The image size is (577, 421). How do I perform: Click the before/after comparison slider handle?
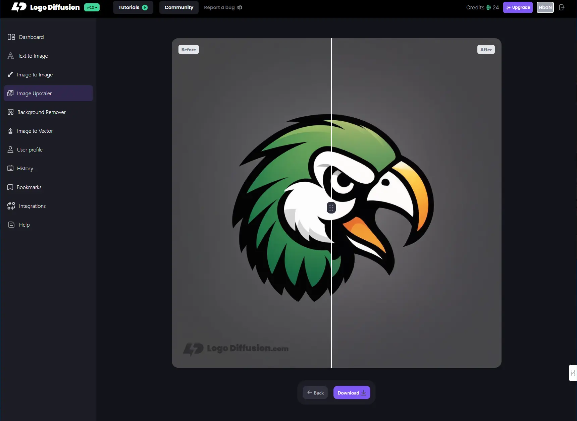click(331, 208)
